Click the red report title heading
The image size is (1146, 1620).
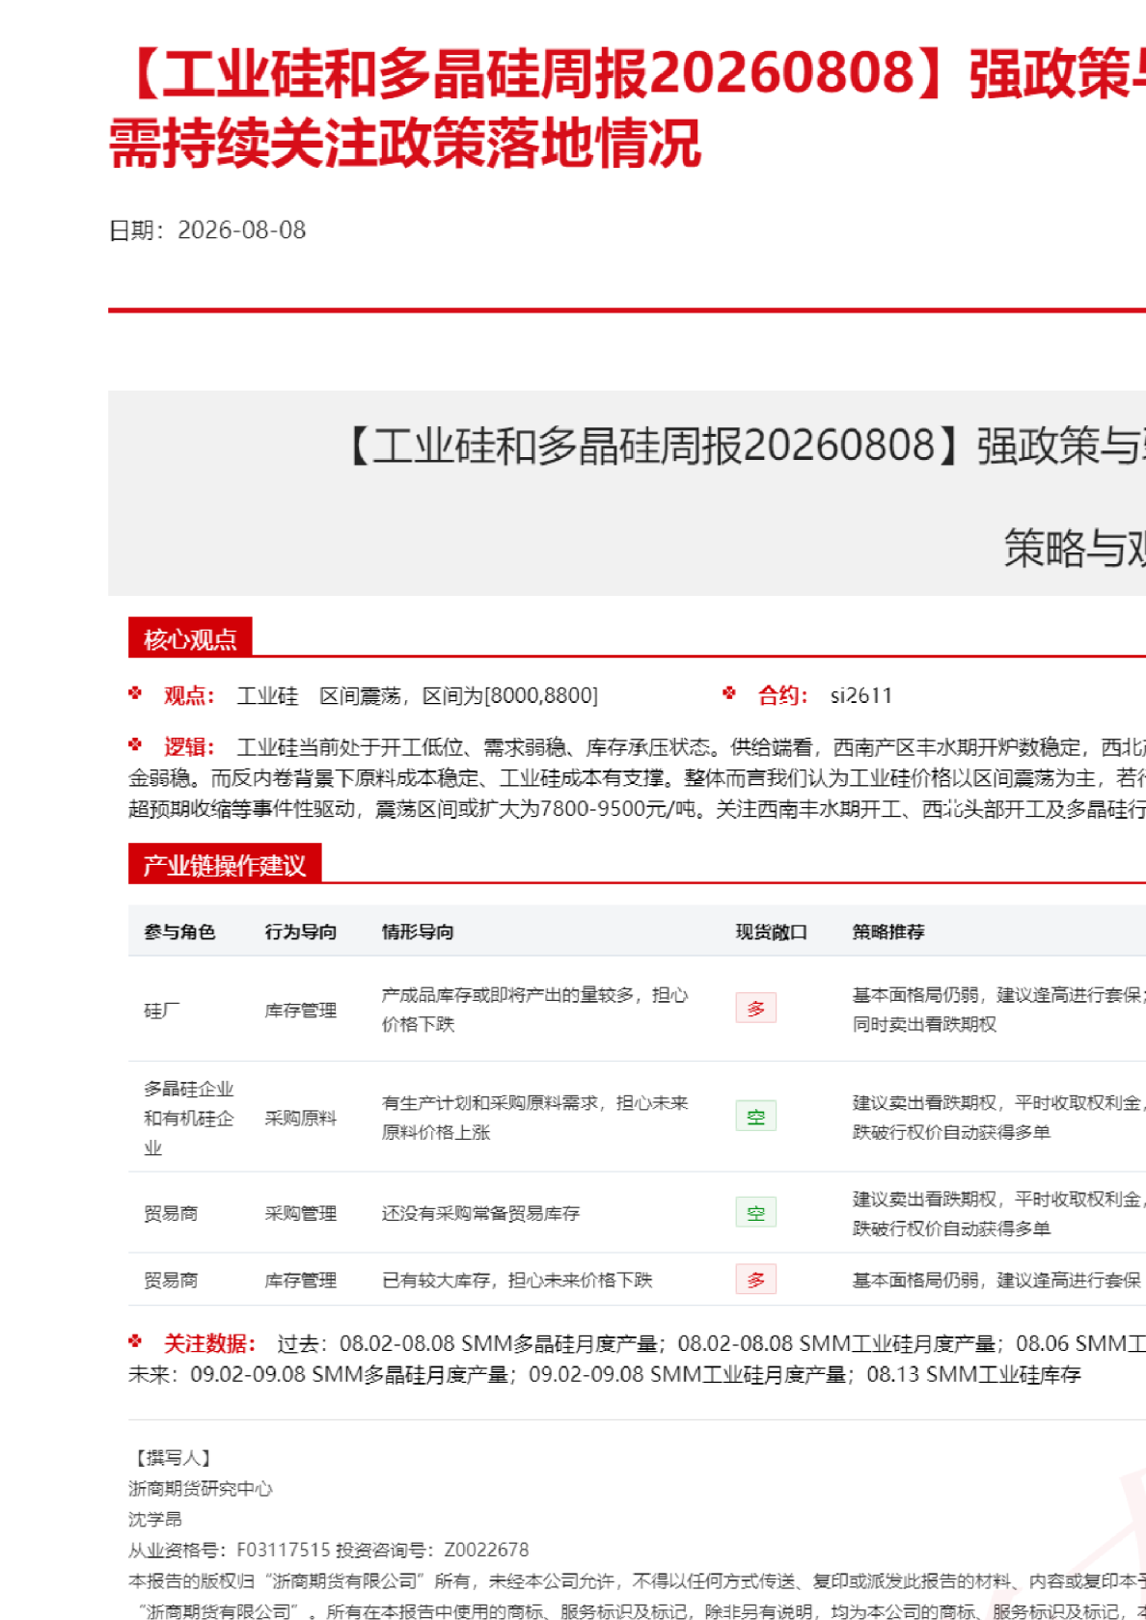click(x=627, y=108)
